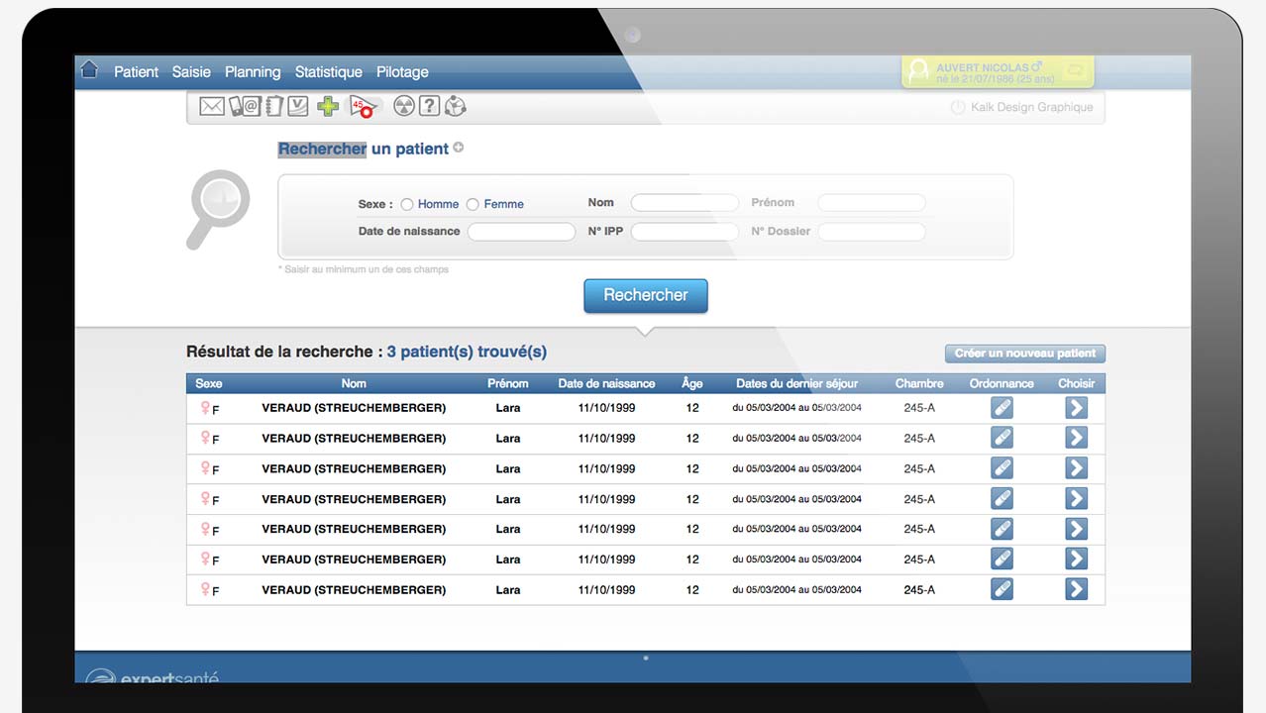Click the flag icon with number 45

(363, 107)
